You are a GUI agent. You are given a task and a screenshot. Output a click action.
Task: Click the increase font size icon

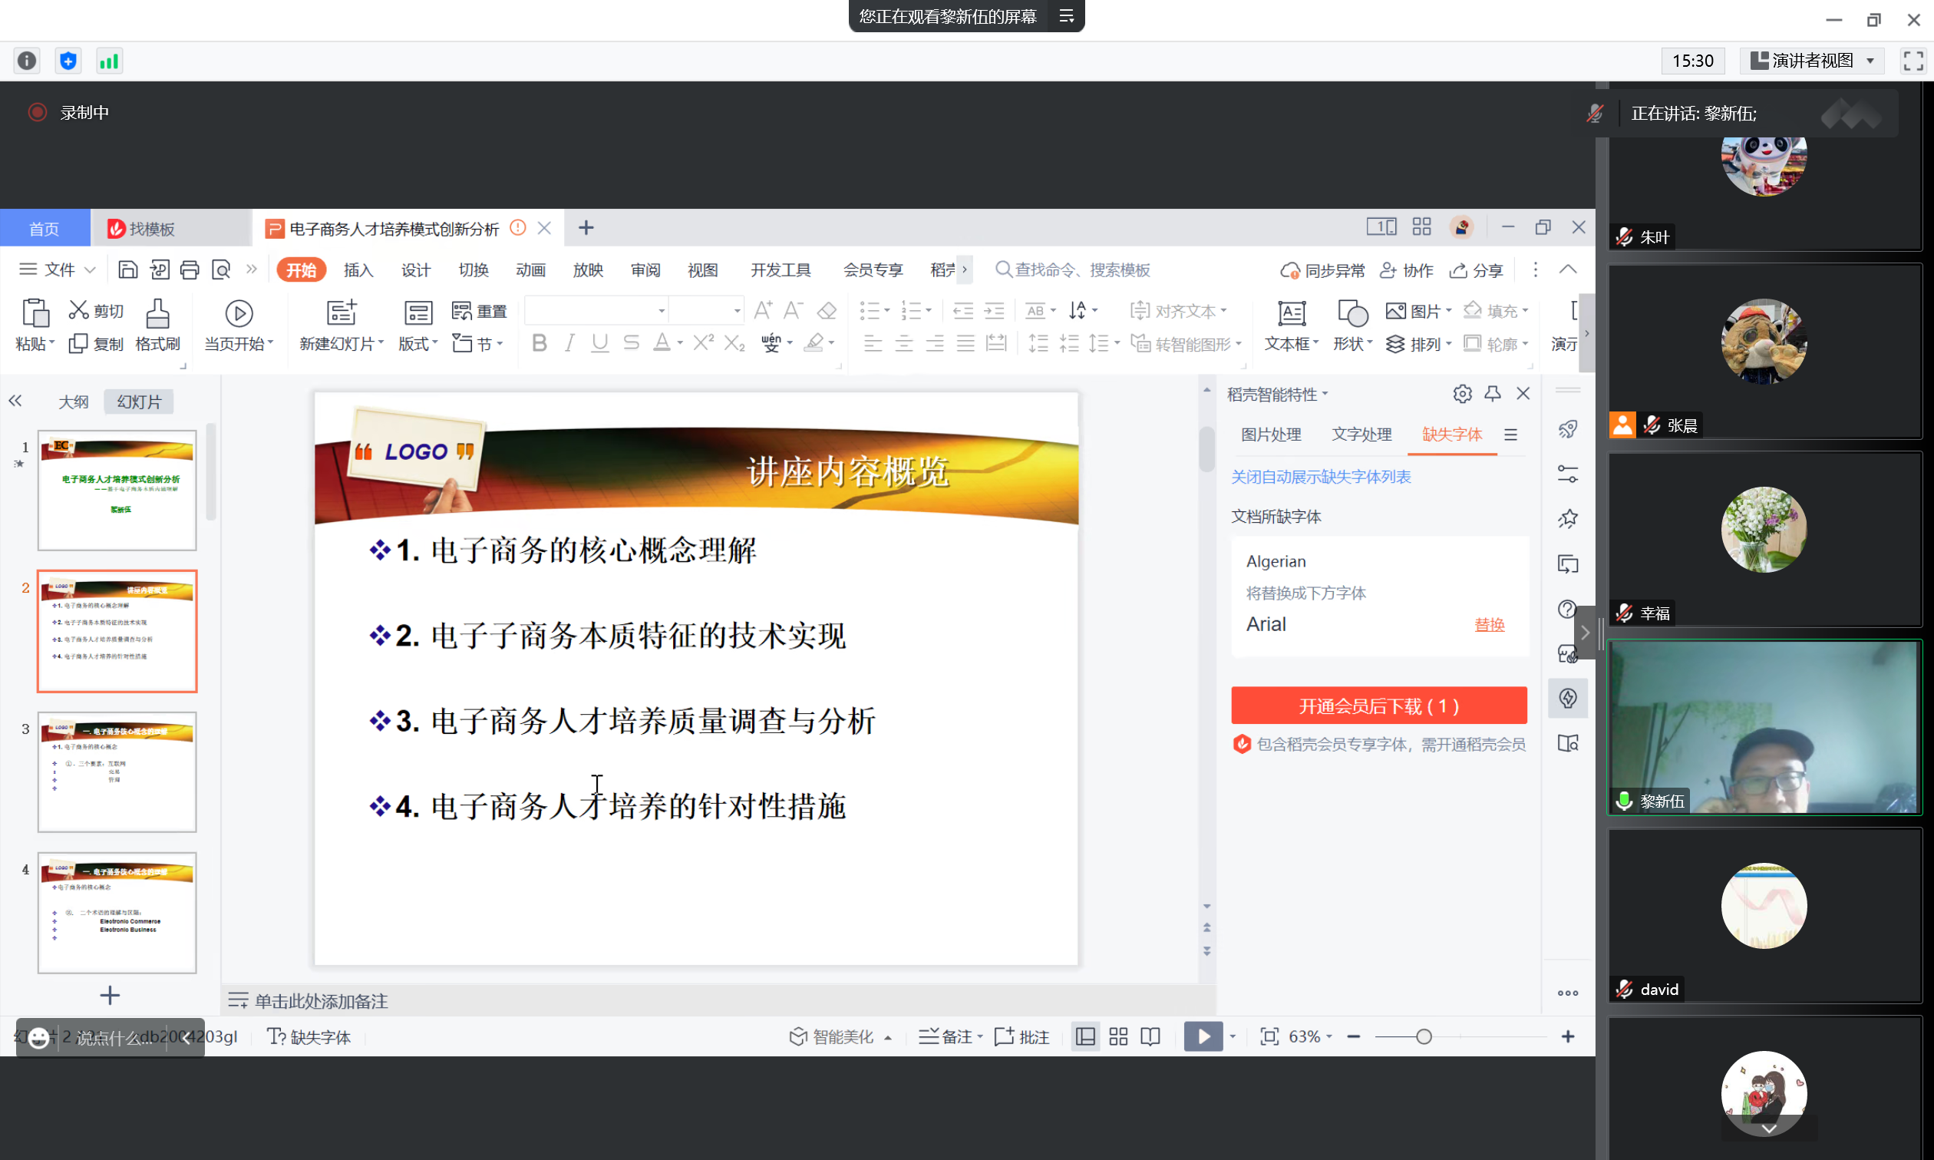tap(764, 310)
